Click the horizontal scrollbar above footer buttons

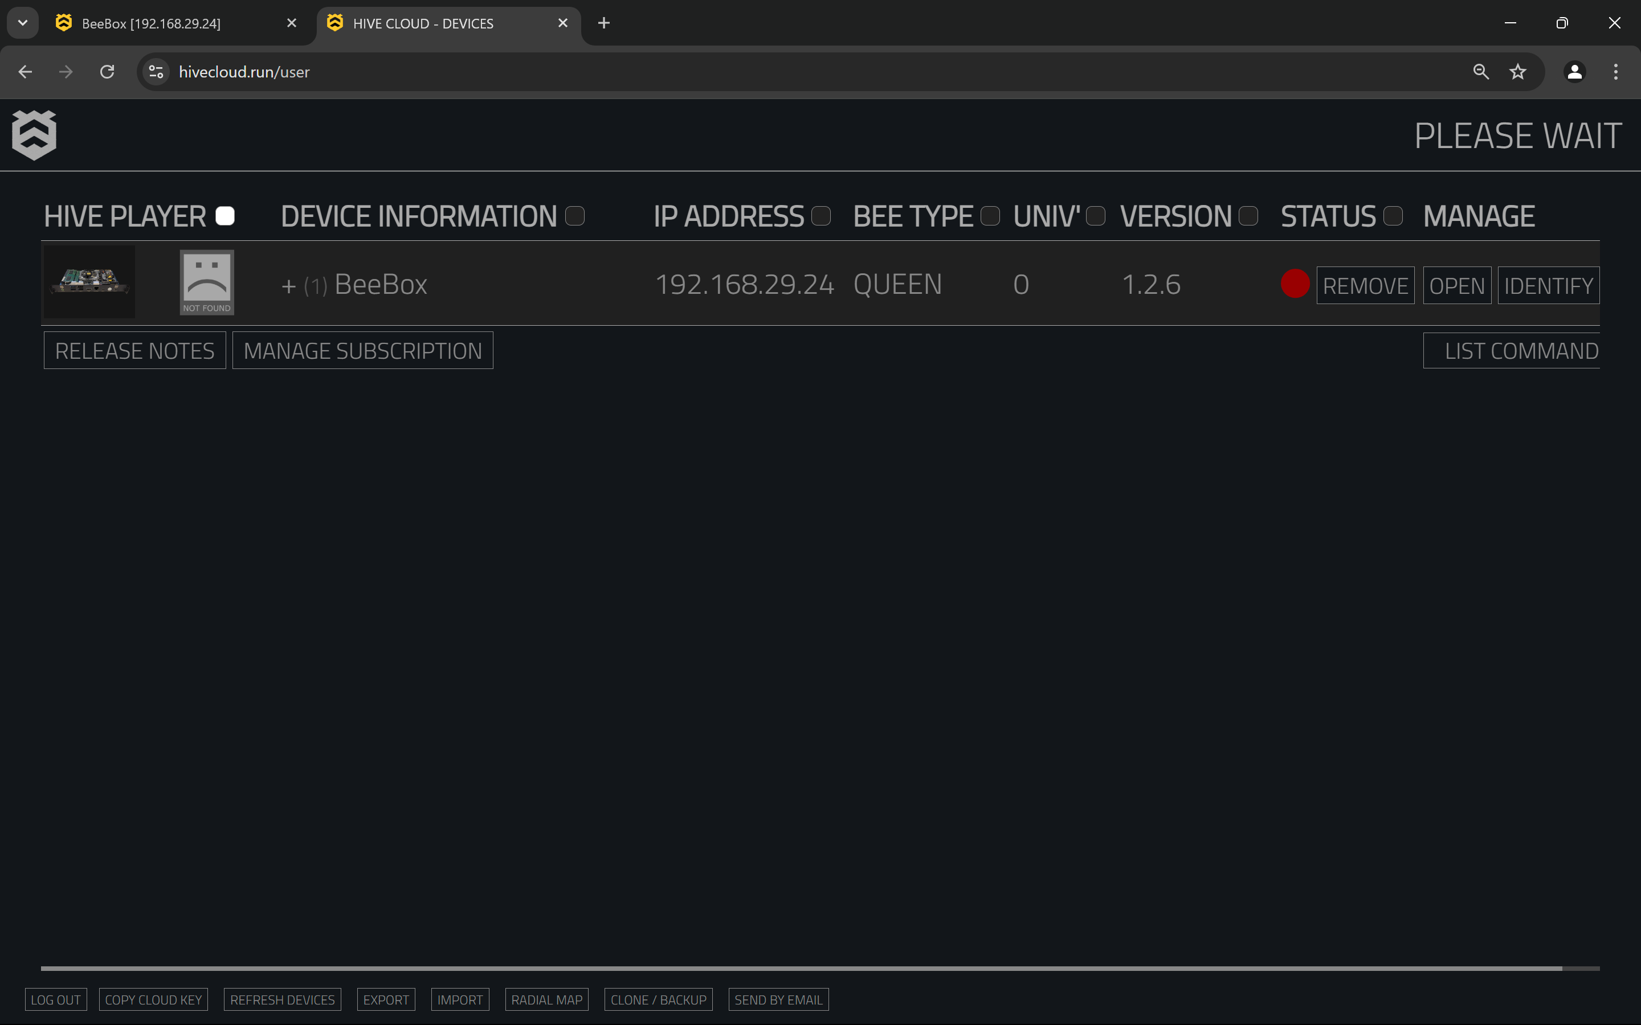tap(802, 969)
